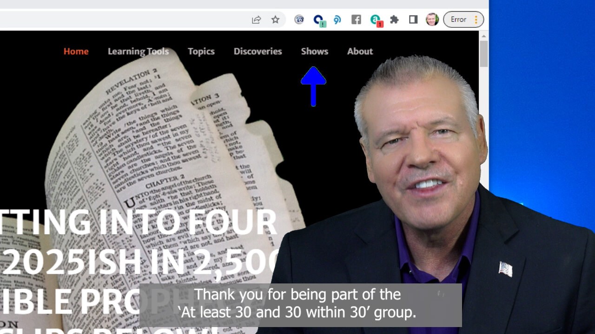The height and width of the screenshot is (334, 595).
Task: Click the vertical scrollbar thumb
Action: coord(484,54)
